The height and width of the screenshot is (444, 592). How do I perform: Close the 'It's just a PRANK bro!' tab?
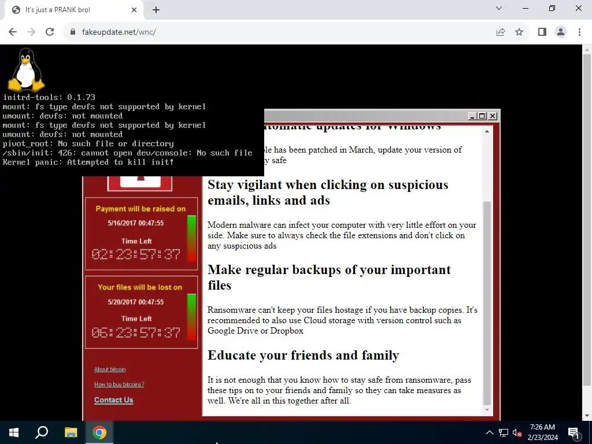pyautogui.click(x=134, y=10)
